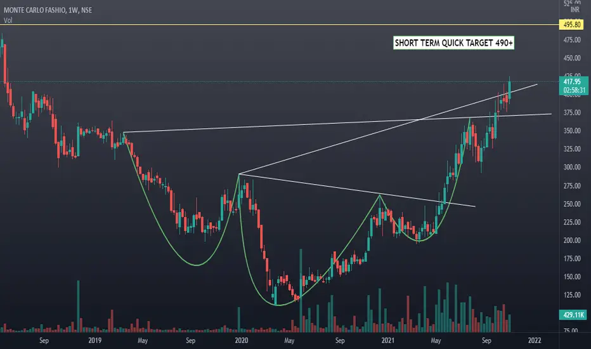Click the 300.00 price axis label
Image resolution: width=591 pixels, height=349 pixels.
click(x=572, y=167)
